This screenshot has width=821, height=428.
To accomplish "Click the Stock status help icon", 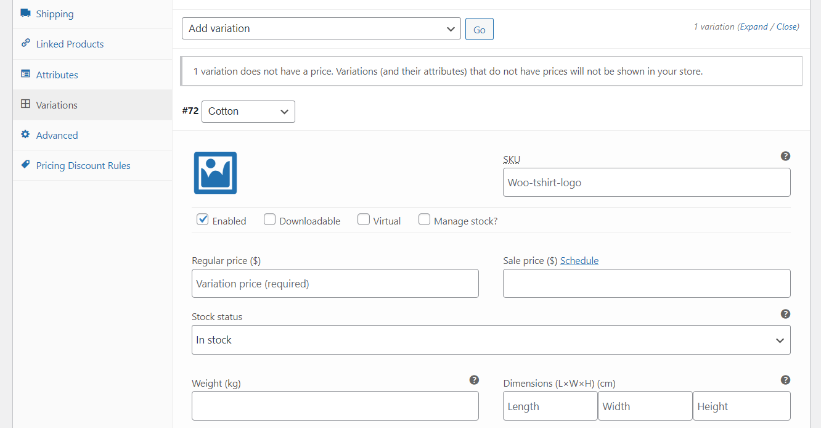I will pyautogui.click(x=785, y=314).
